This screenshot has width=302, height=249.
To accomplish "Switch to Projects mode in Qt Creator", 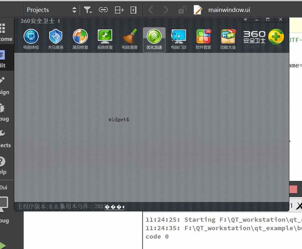I will click(6, 139).
